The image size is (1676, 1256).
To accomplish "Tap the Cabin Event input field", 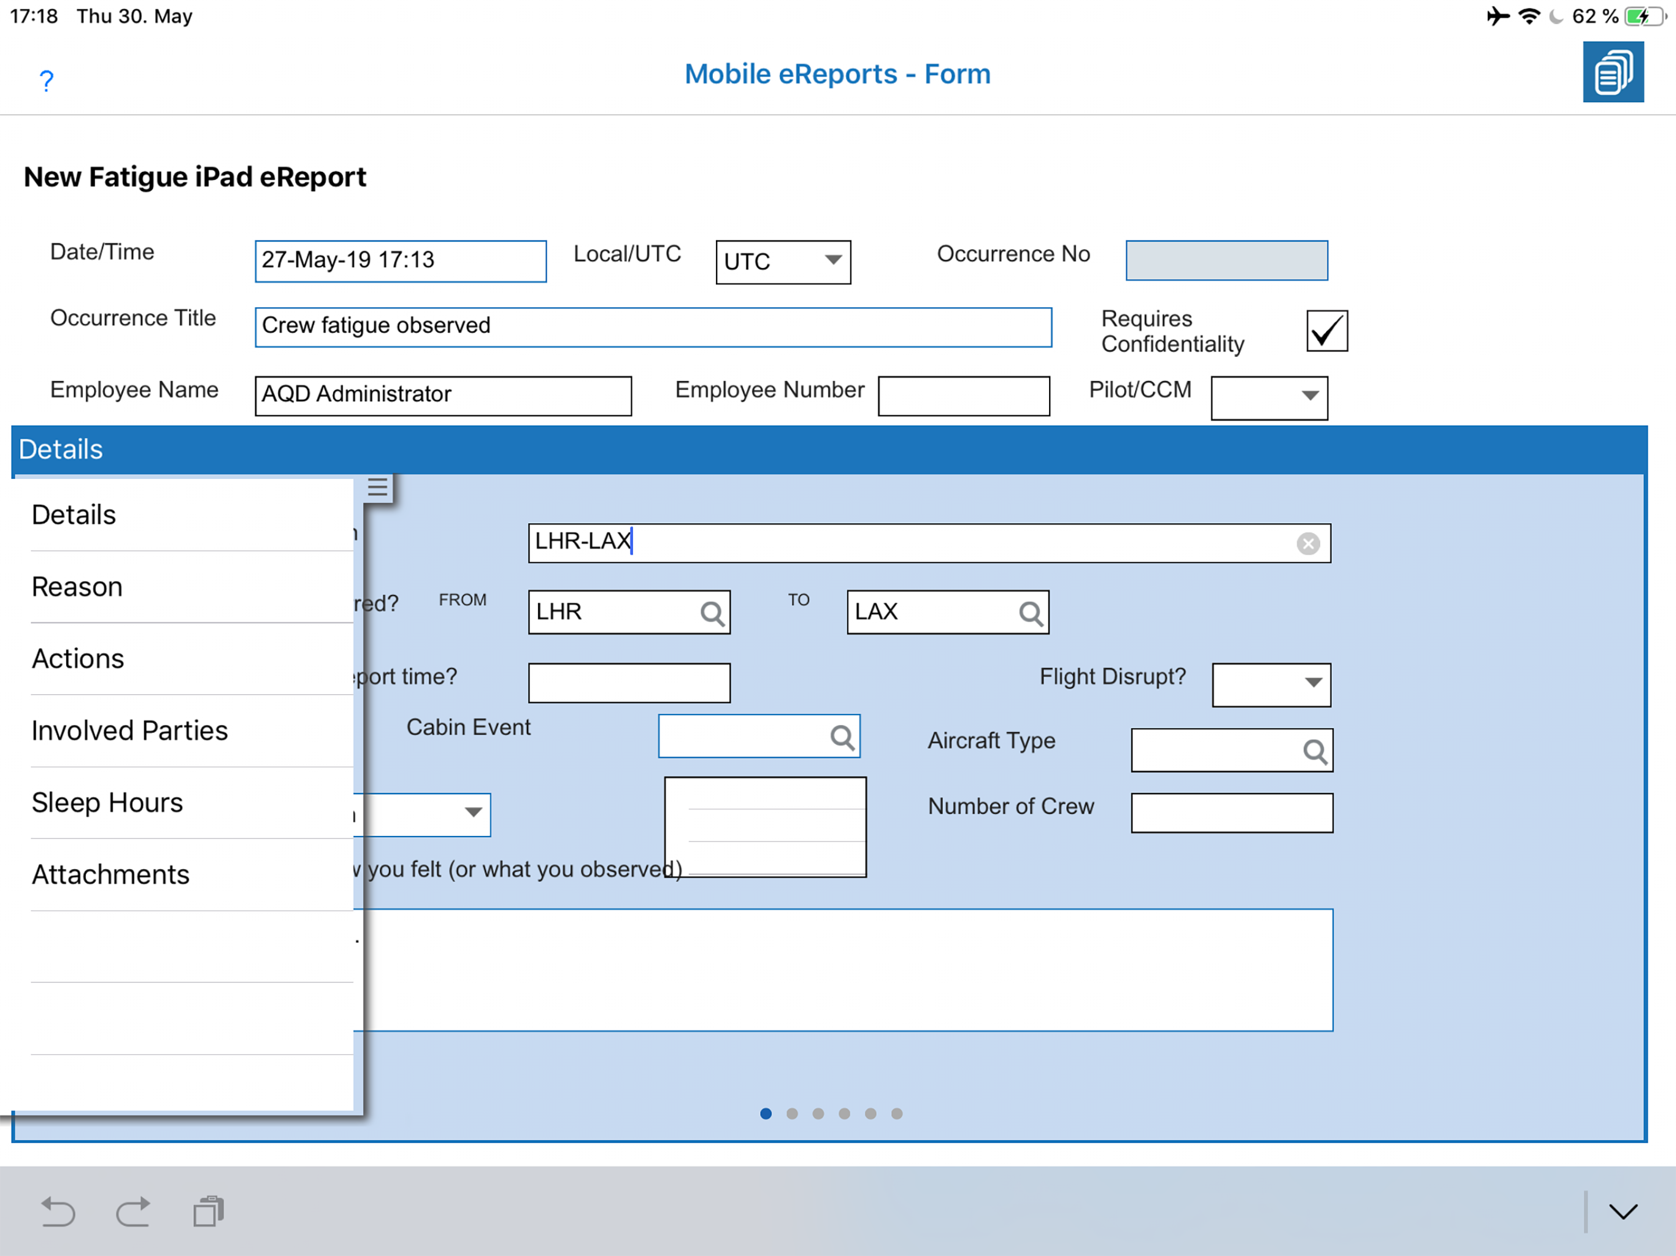I will [x=758, y=735].
